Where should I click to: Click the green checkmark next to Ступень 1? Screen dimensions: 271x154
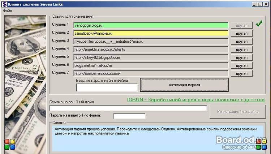pyautogui.click(x=259, y=24)
